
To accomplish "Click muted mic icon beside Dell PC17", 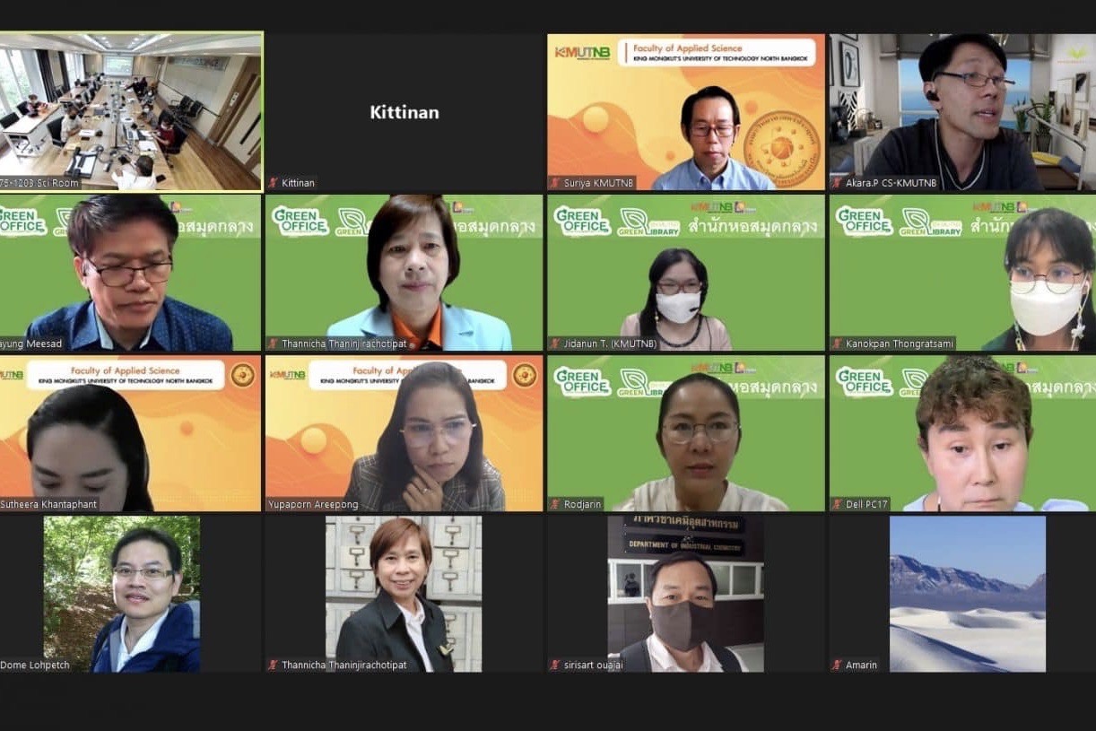I will coord(837,504).
